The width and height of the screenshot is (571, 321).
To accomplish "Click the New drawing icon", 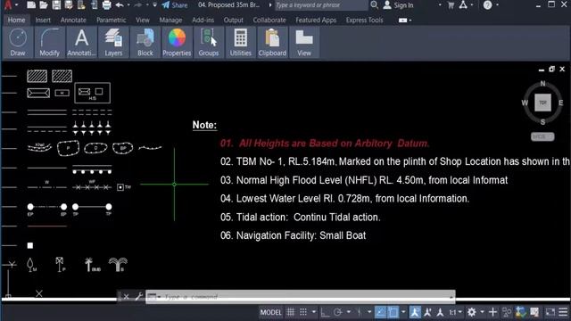I will (x=31, y=5).
